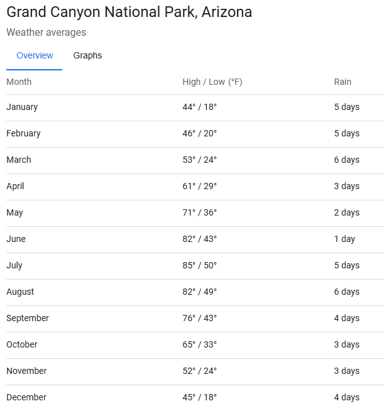Select the August month label
This screenshot has width=384, height=411.
point(20,292)
